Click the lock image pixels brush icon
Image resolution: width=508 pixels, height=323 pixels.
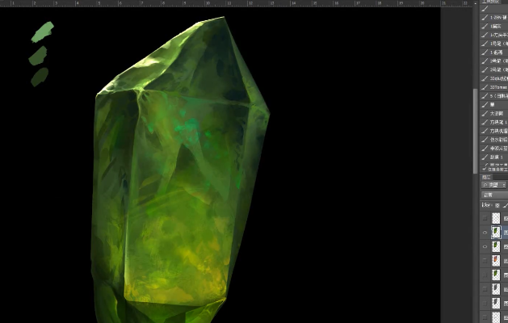(x=506, y=205)
